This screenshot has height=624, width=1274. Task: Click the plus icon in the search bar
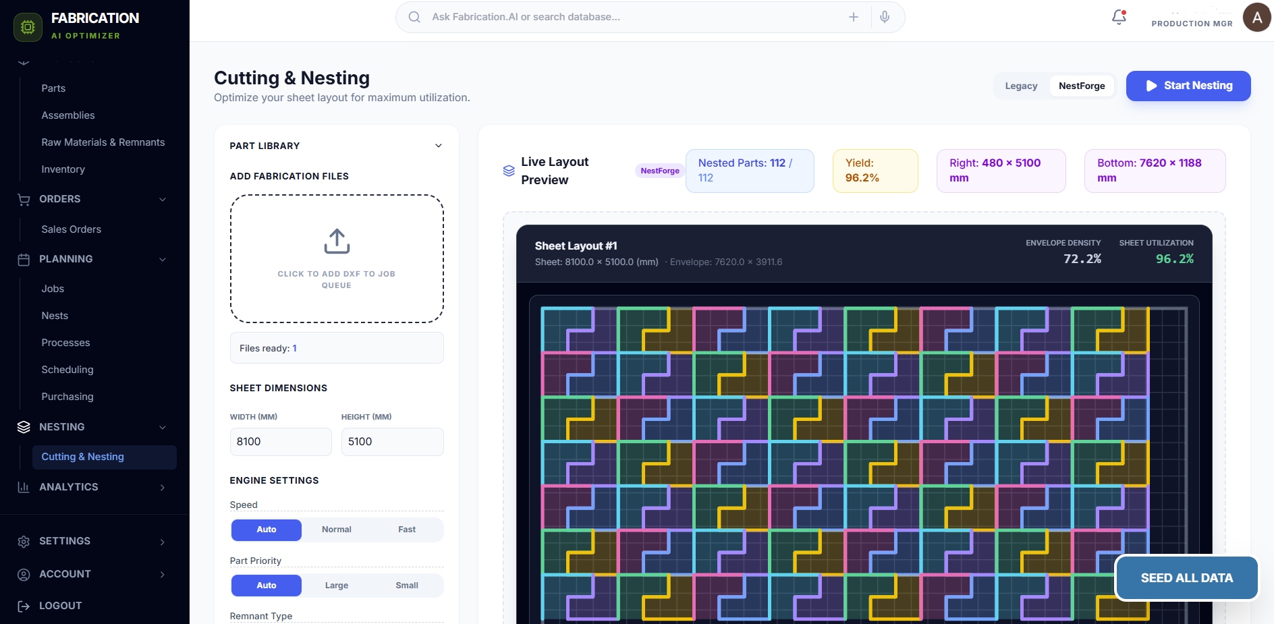(x=854, y=17)
